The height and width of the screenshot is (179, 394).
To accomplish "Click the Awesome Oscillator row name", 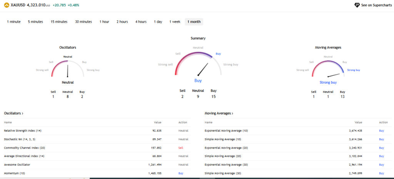I will tap(17, 164).
